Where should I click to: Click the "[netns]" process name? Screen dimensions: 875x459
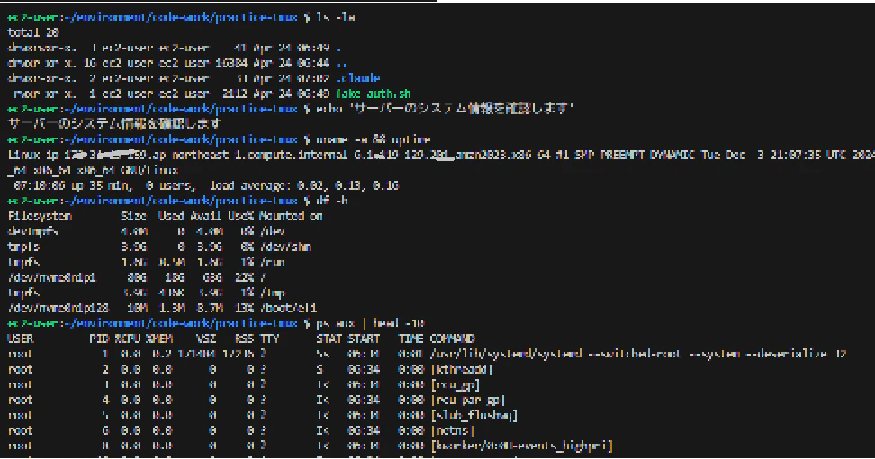pyautogui.click(x=452, y=430)
